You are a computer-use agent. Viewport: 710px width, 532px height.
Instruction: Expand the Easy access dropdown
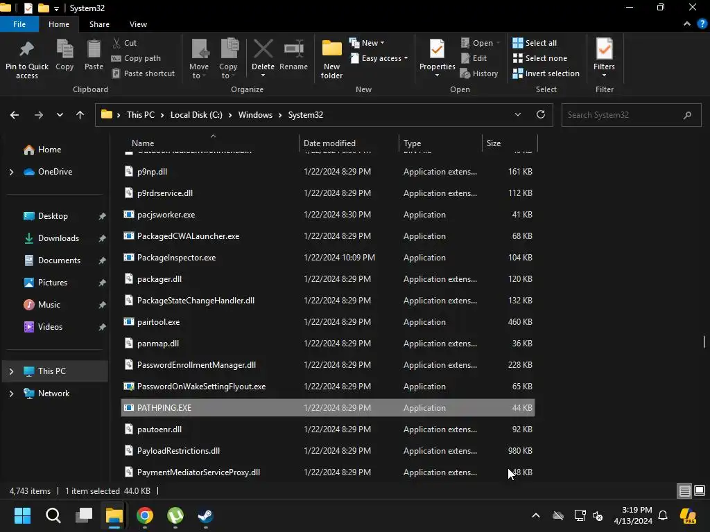click(379, 58)
